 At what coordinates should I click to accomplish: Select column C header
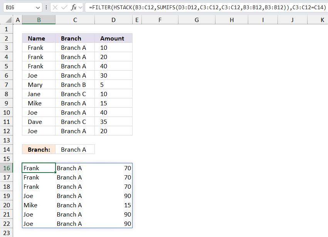click(x=75, y=20)
